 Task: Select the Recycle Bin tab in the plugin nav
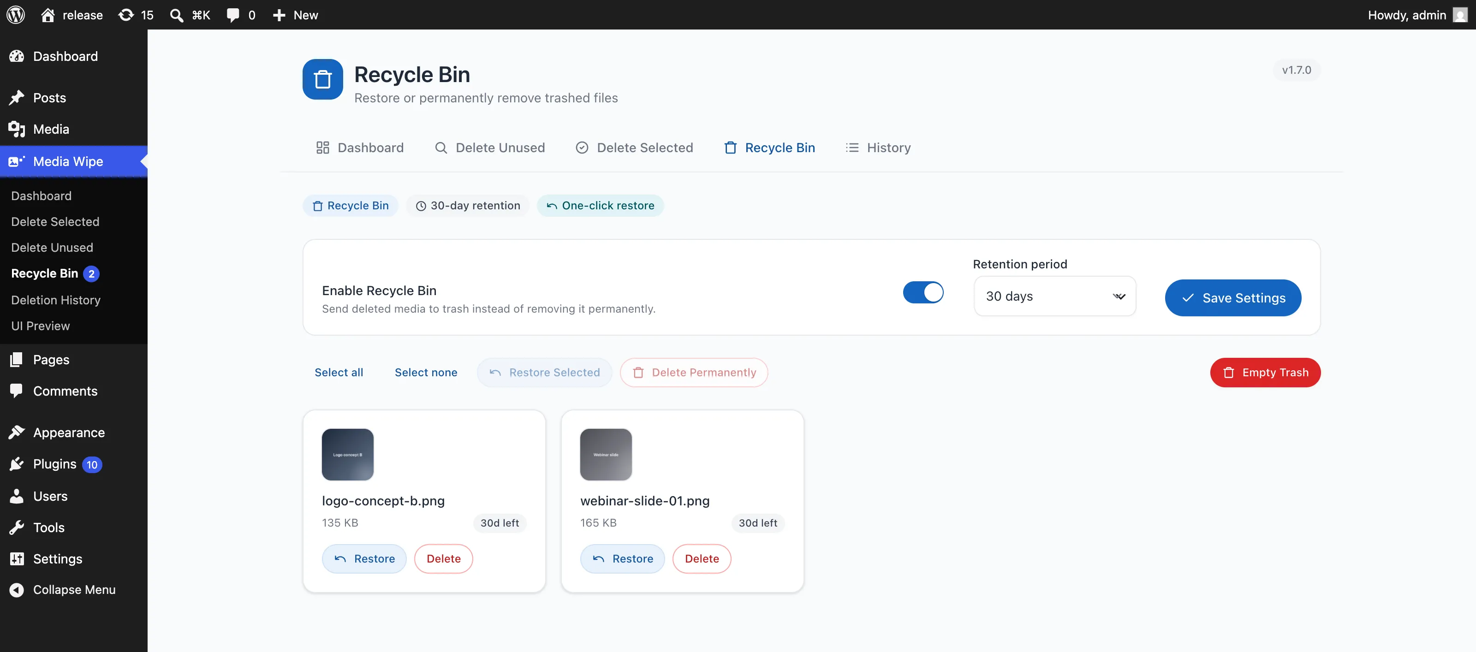769,148
